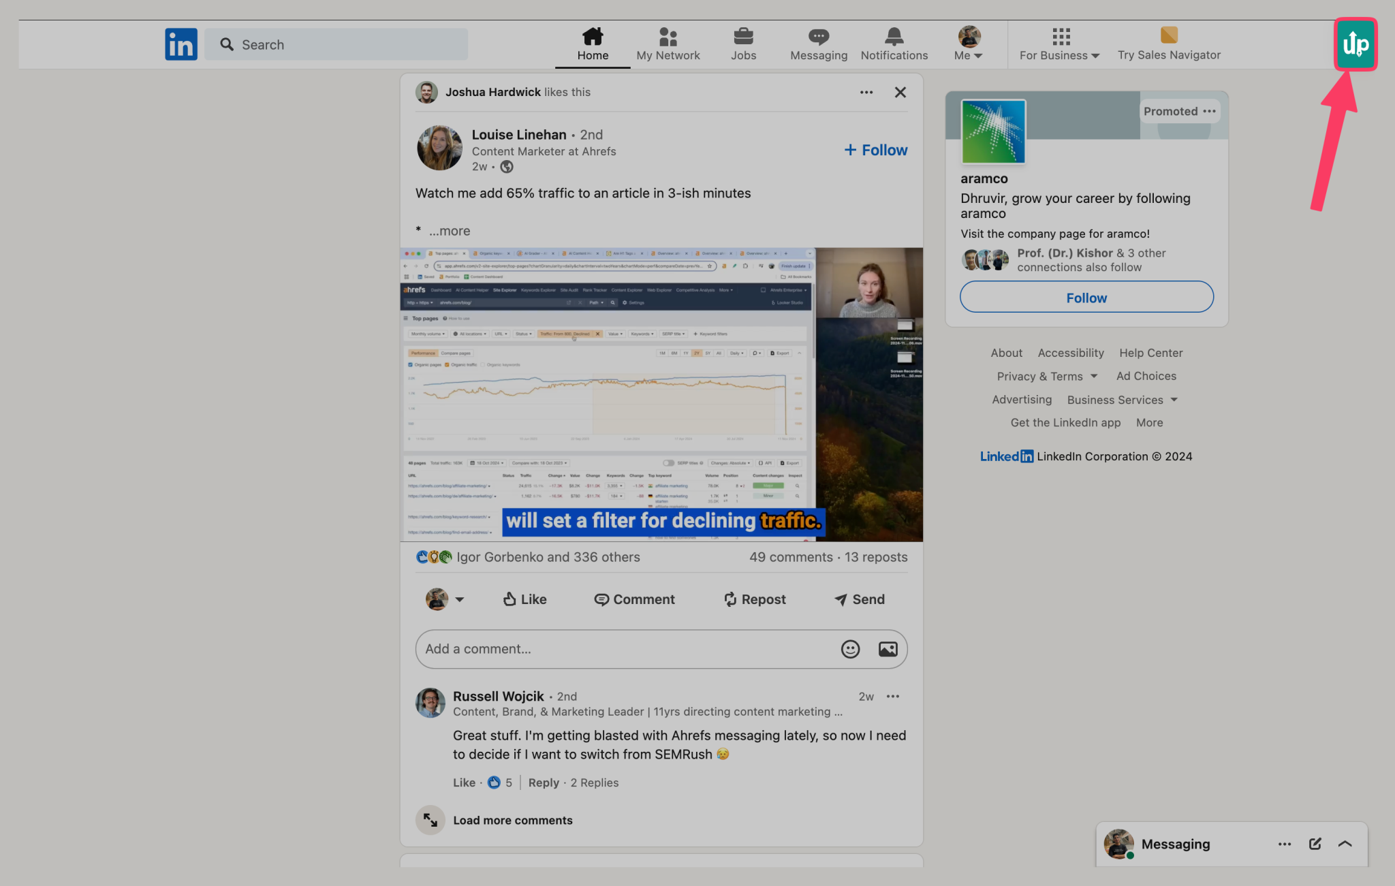This screenshot has height=886, width=1395.
Task: Click the highlighted teal browser extension icon
Action: click(x=1355, y=44)
